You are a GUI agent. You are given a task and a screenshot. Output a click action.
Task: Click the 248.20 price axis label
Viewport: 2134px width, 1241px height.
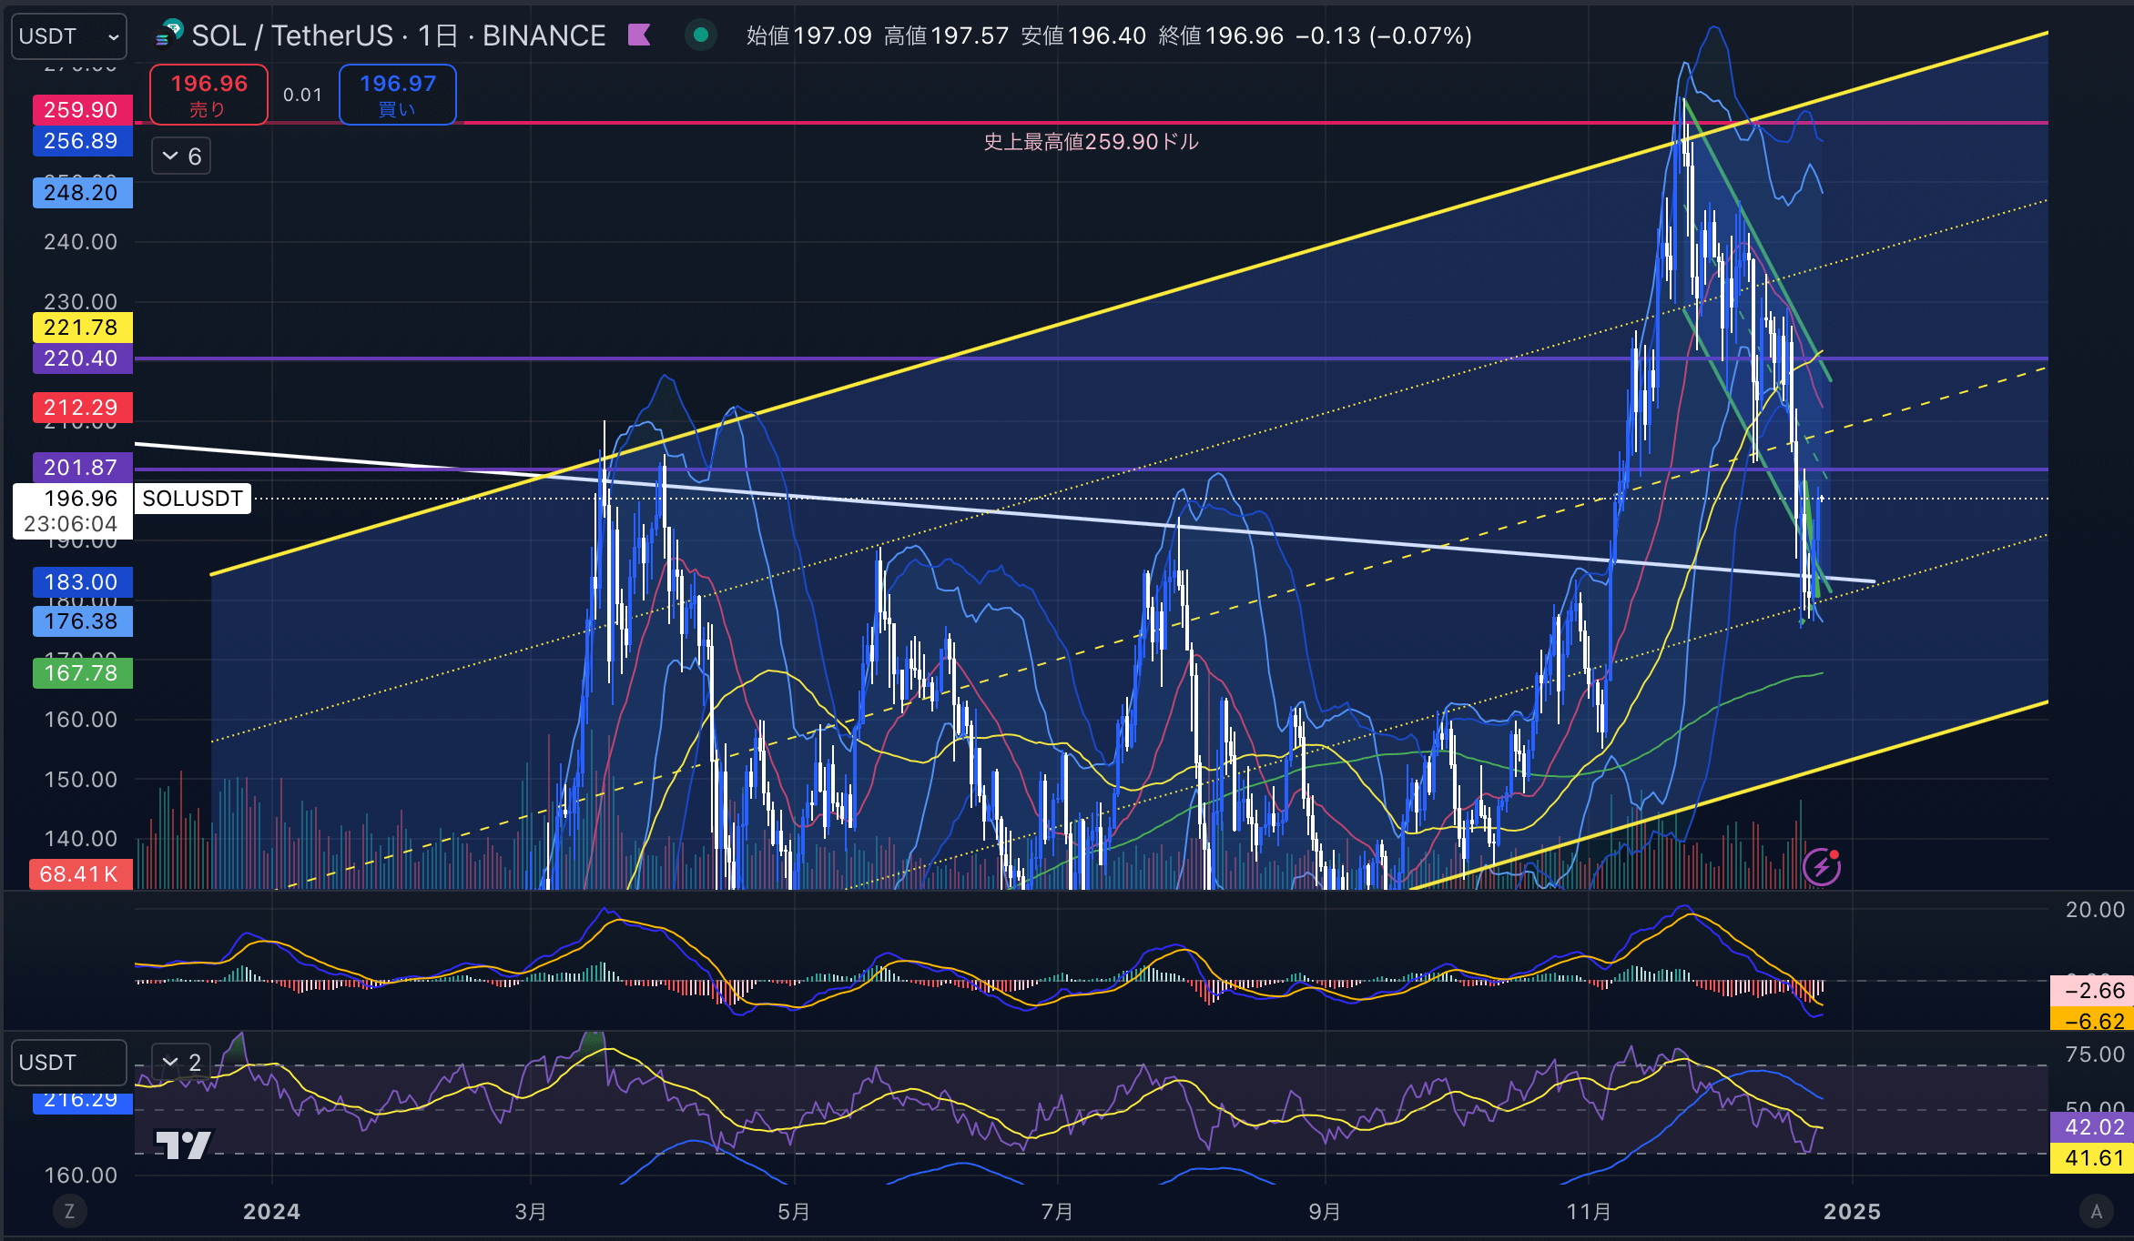tap(81, 193)
